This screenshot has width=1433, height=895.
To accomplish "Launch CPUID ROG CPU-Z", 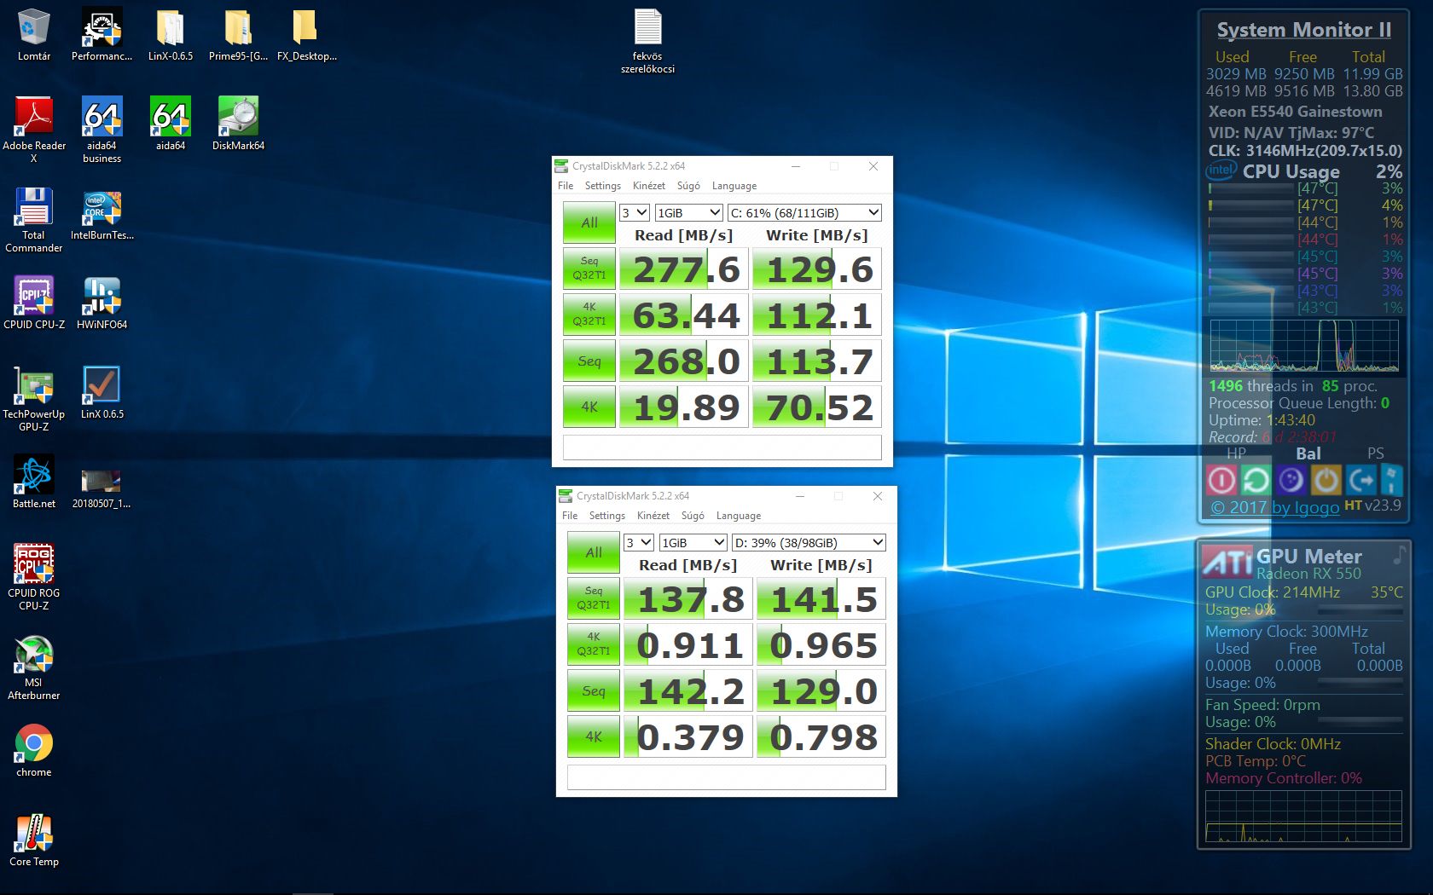I will point(34,578).
